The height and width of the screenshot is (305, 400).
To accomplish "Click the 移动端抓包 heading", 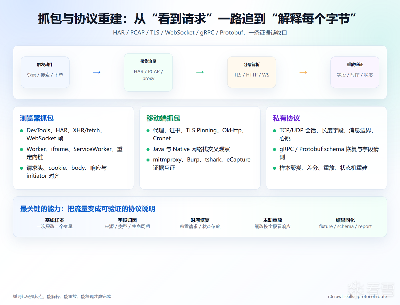I will point(163,118).
